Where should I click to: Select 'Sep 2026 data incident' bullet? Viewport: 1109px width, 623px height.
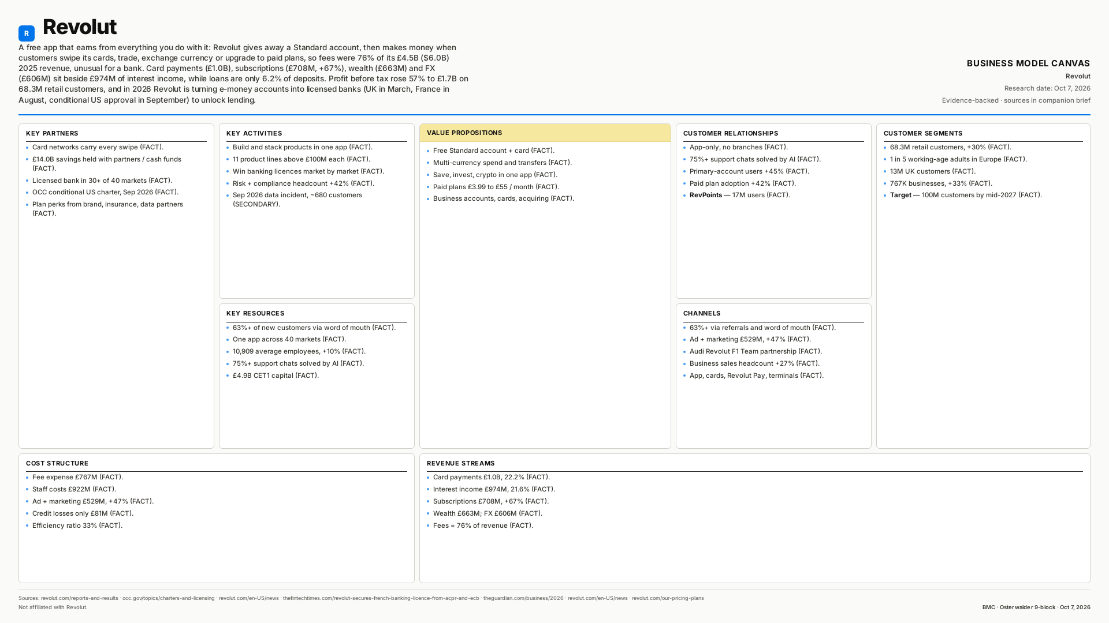tap(297, 200)
